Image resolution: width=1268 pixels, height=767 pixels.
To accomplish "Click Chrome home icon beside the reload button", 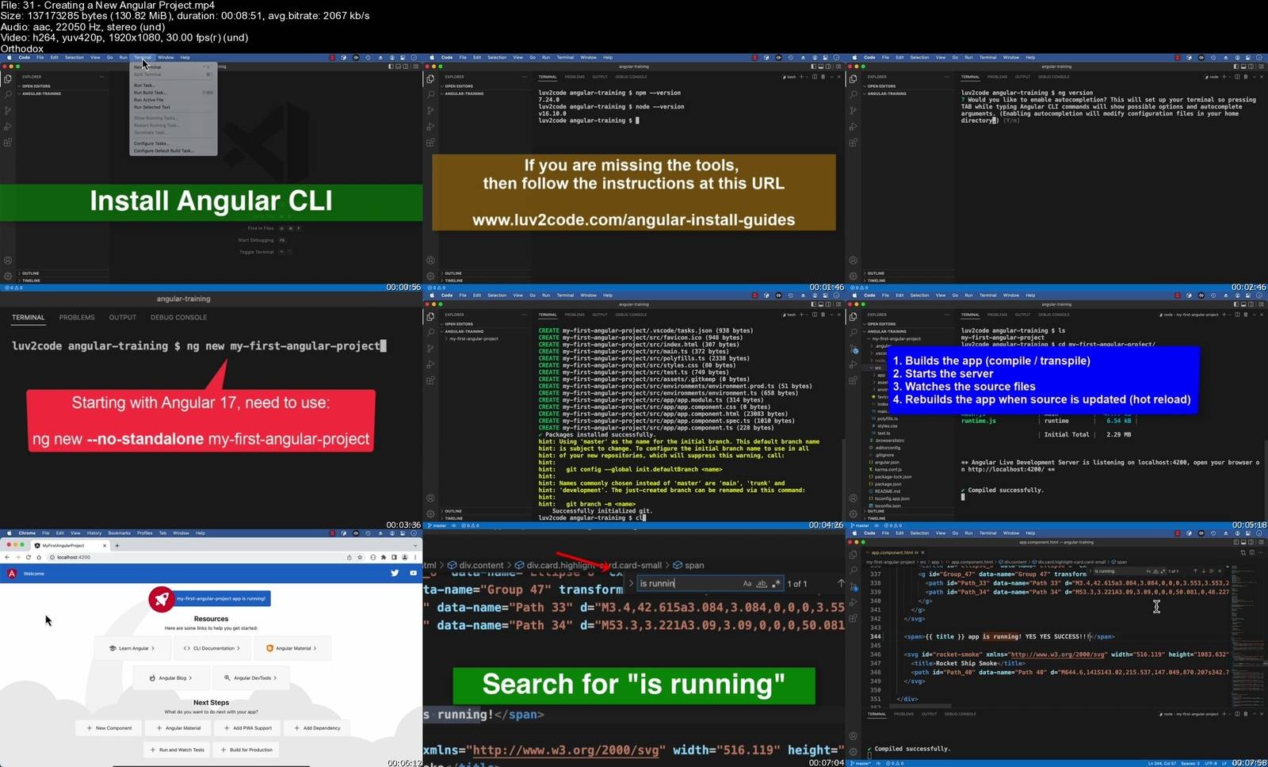I will [x=39, y=557].
